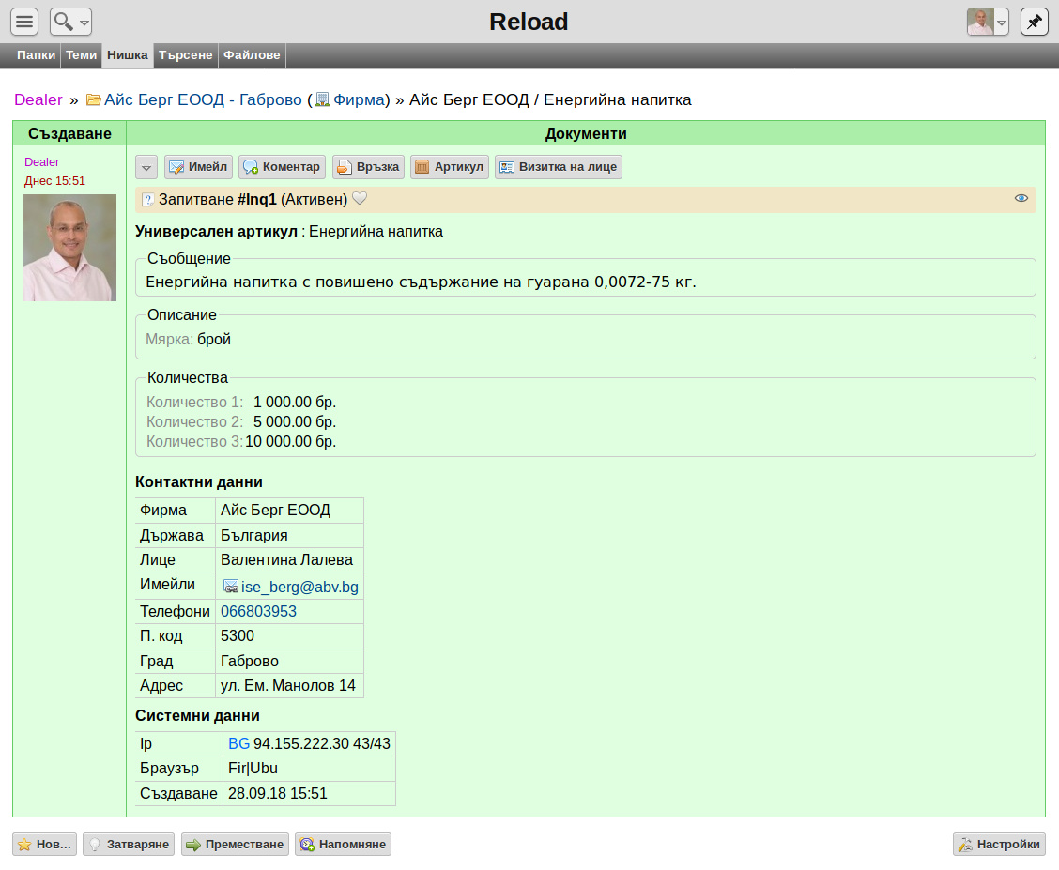The image size is (1059, 870).
Task: Expand the small arrow before Имейл button
Action: coord(146,167)
